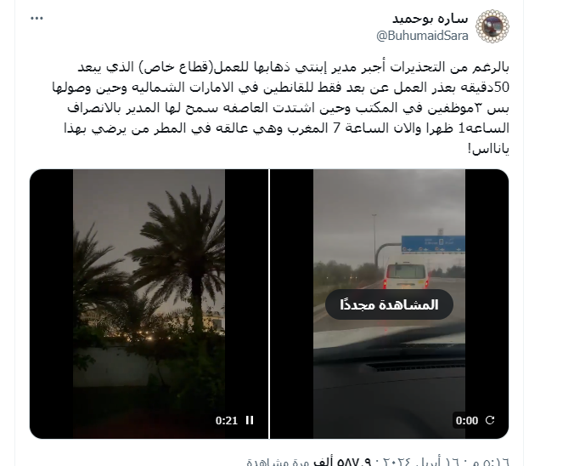Open the left palm tree night video

149,304
